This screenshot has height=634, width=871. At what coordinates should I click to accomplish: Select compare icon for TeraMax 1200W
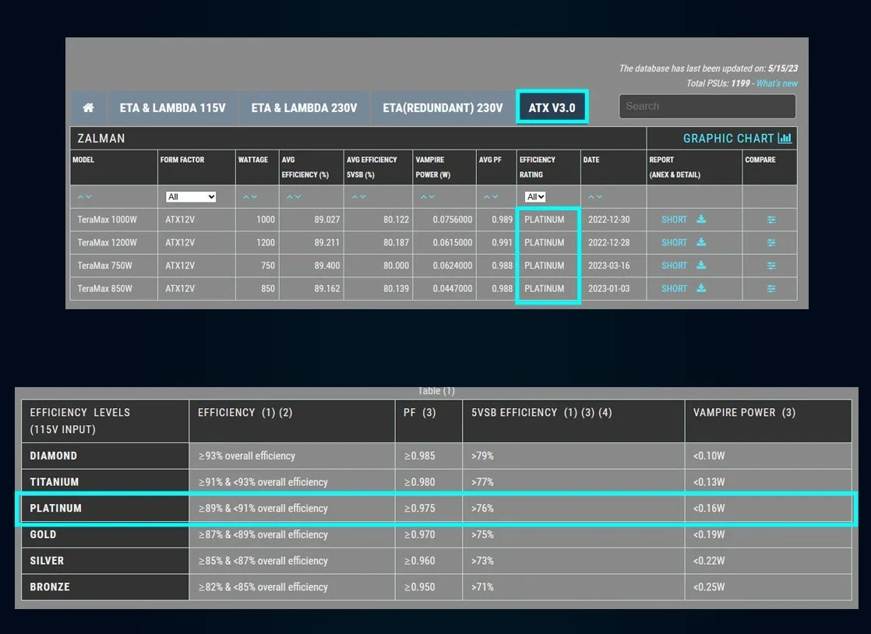click(770, 242)
